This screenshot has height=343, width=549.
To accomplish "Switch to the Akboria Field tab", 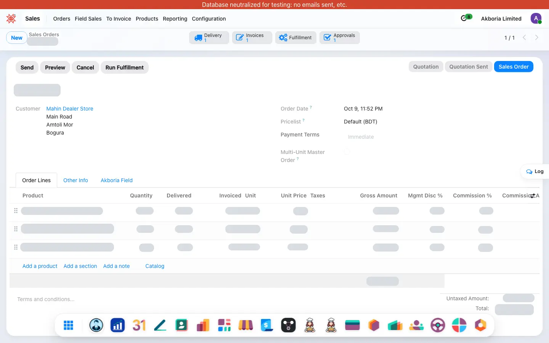I will coord(117,180).
